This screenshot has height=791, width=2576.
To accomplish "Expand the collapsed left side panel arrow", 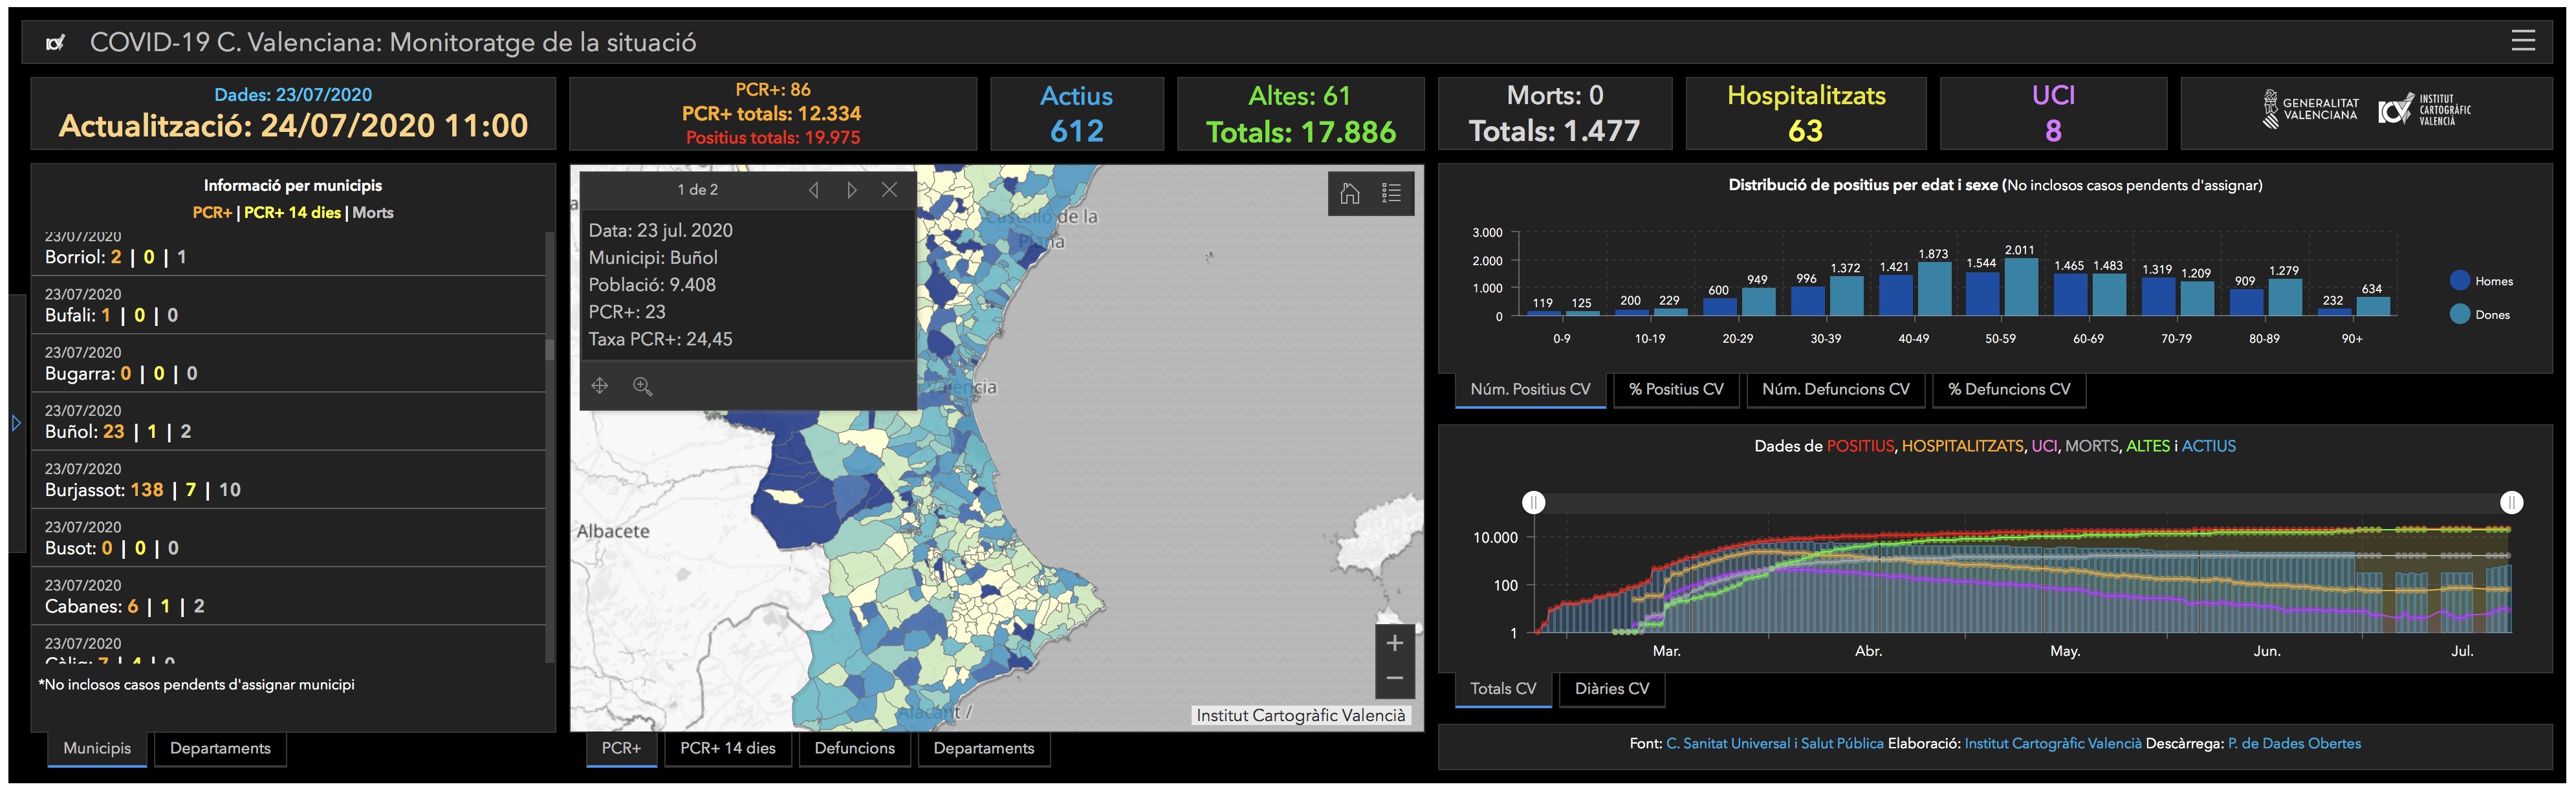I will (x=16, y=423).
